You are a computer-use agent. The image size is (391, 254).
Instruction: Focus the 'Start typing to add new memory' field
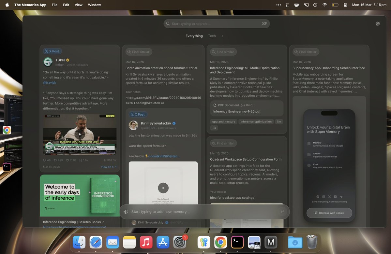[x=204, y=212]
